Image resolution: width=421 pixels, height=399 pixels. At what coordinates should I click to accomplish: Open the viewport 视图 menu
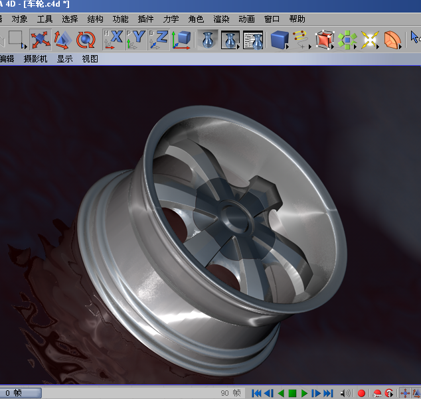(x=90, y=59)
